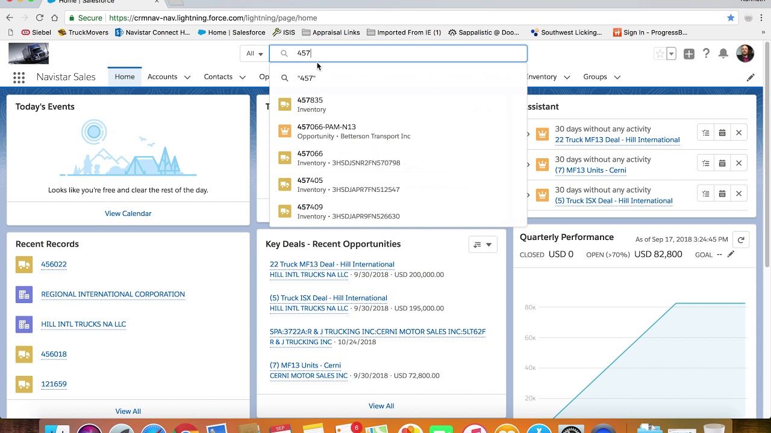Open CERNI MOTOR SALES INC account link
The width and height of the screenshot is (771, 433).
(308, 376)
